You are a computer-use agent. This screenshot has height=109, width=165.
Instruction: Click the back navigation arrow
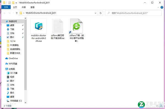[4, 13]
